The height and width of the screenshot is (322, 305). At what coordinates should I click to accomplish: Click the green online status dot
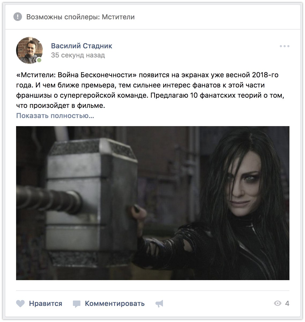tap(39, 60)
